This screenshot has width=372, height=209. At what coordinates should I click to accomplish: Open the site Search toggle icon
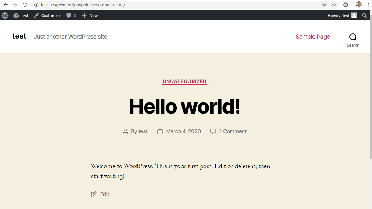353,37
